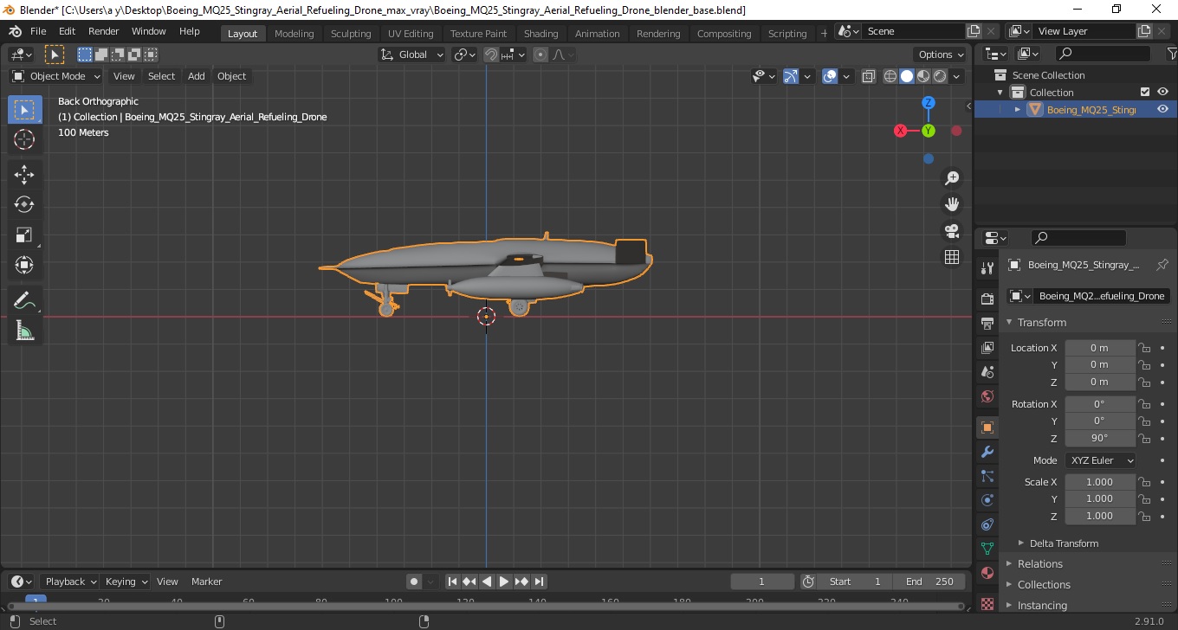Screen dimensions: 1178x630
Task: Toggle X-ray display in viewport header
Action: coord(869,76)
